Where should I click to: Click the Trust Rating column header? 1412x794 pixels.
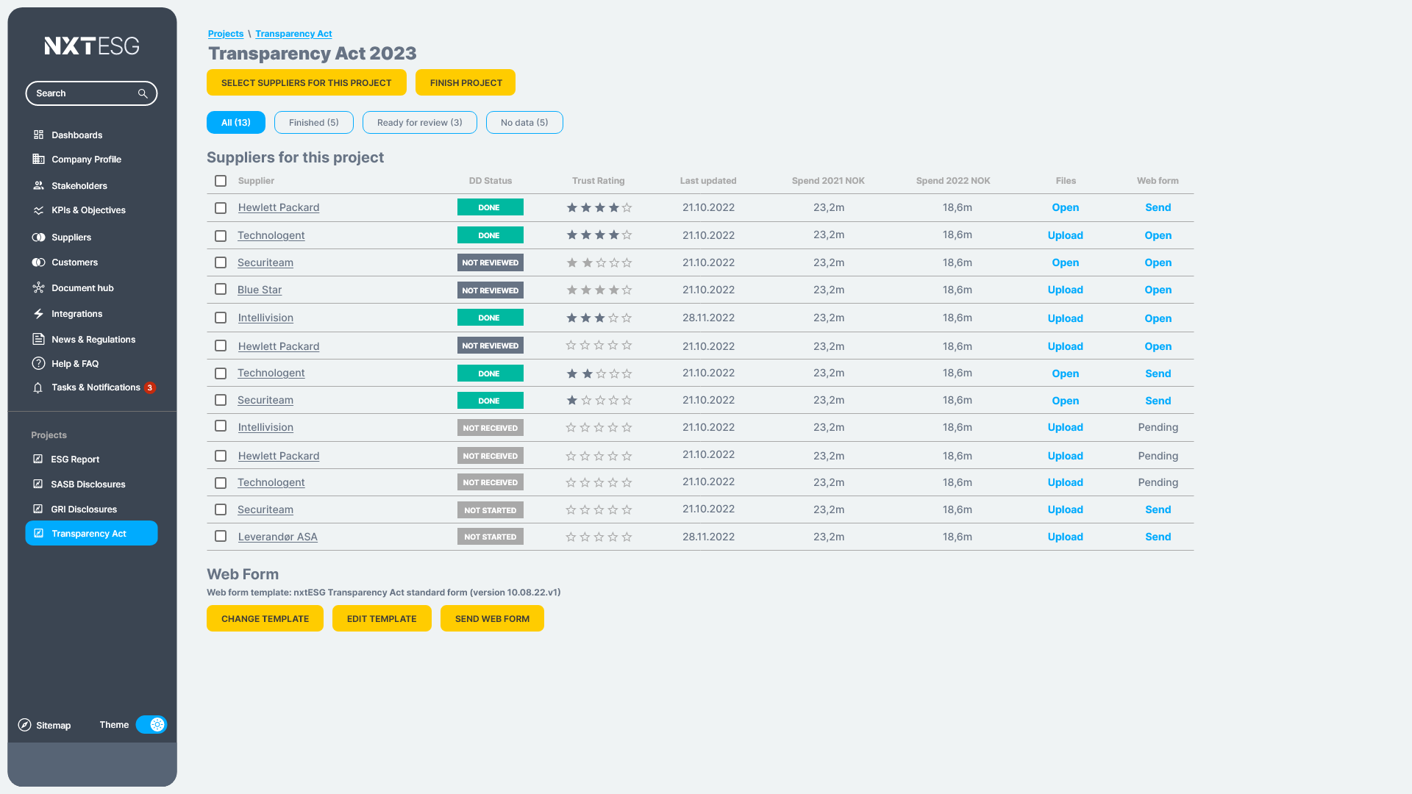(x=598, y=180)
